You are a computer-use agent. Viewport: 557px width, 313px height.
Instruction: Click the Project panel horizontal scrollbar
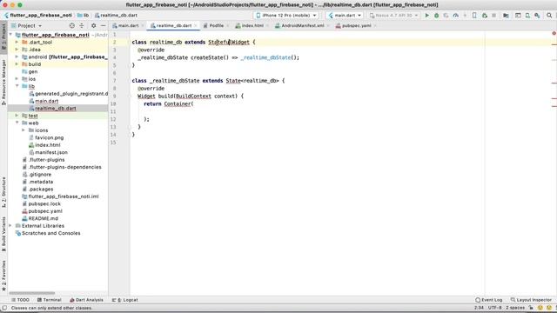(x=32, y=293)
